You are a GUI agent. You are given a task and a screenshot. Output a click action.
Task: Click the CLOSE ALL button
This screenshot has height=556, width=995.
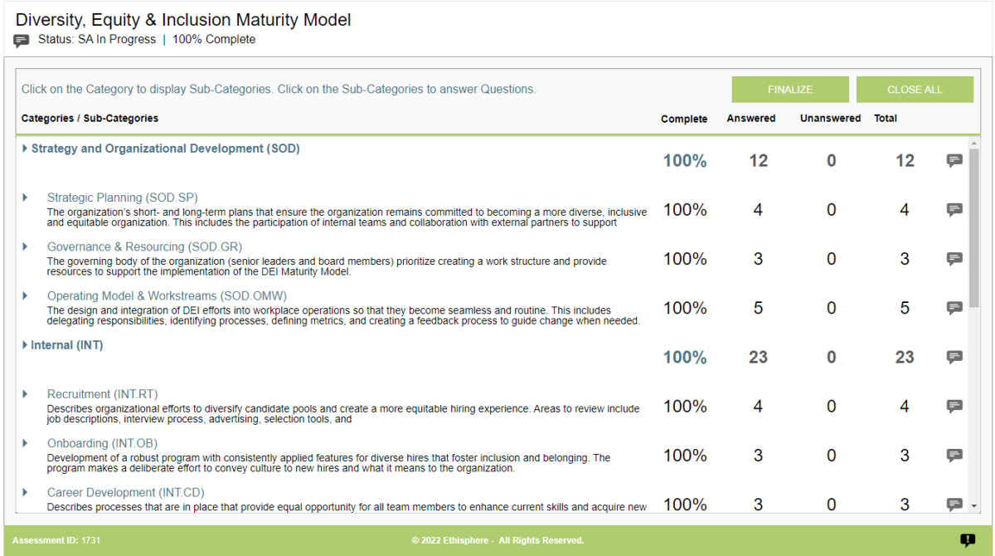pyautogui.click(x=915, y=90)
